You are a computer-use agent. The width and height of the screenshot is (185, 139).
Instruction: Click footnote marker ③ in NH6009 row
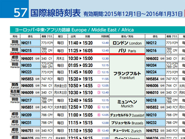[x=99, y=93]
